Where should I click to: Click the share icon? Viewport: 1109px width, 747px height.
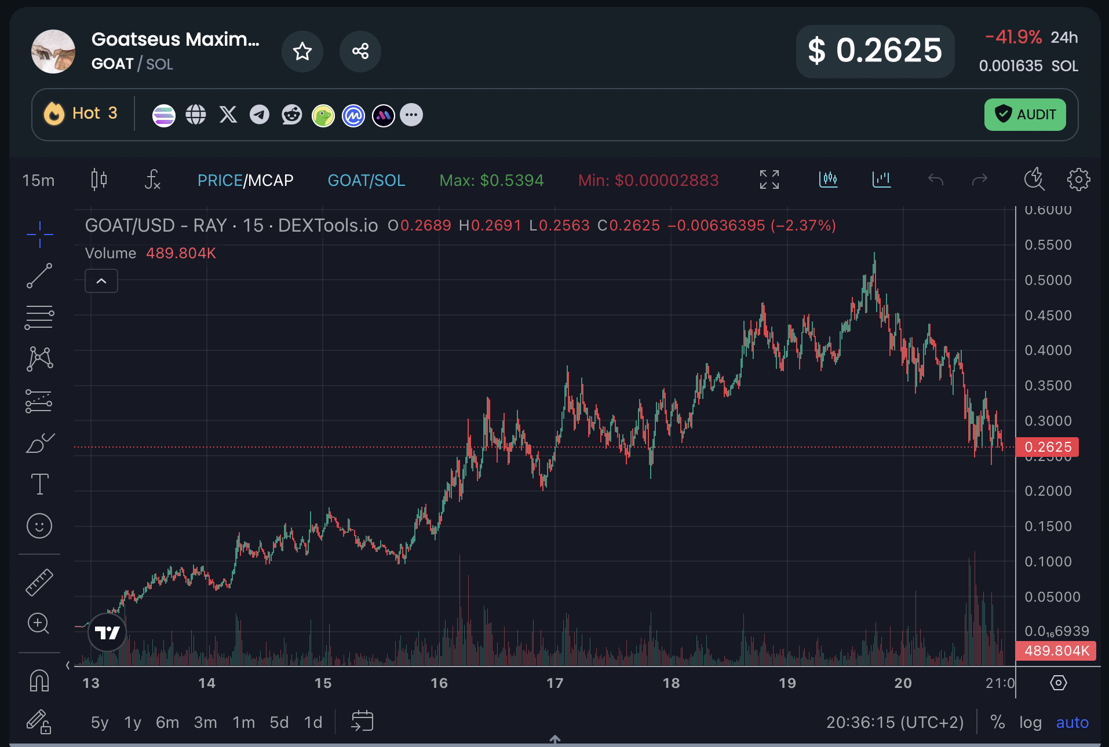(x=360, y=52)
